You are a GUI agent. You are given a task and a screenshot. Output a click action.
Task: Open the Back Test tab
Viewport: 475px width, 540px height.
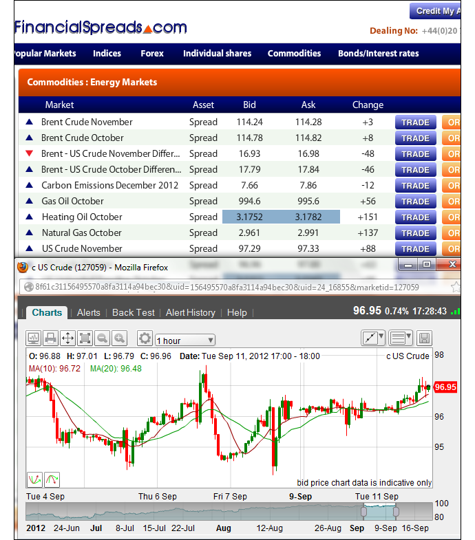[x=134, y=313]
